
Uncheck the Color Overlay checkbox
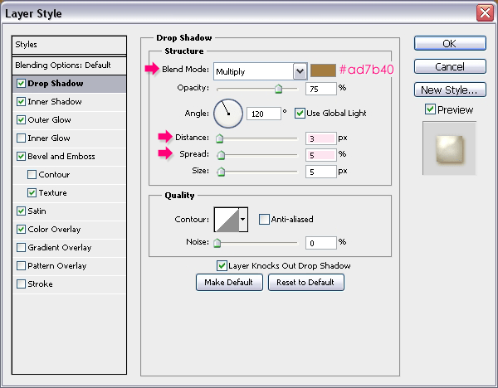pyautogui.click(x=21, y=230)
